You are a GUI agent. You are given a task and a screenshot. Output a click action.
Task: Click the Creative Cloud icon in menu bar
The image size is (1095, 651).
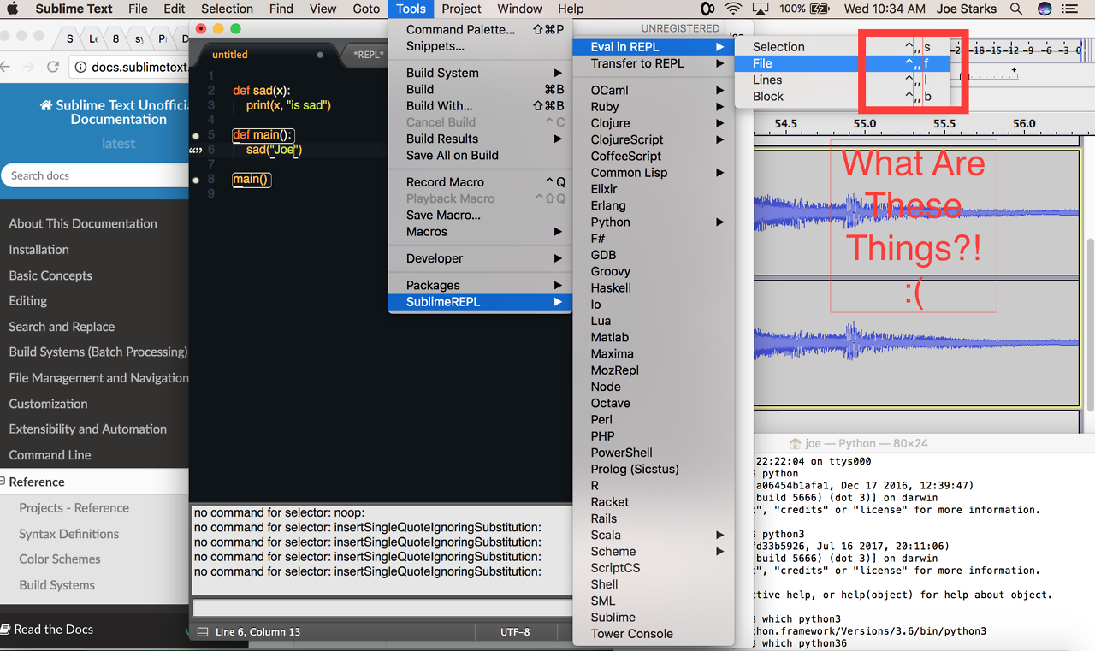707,9
